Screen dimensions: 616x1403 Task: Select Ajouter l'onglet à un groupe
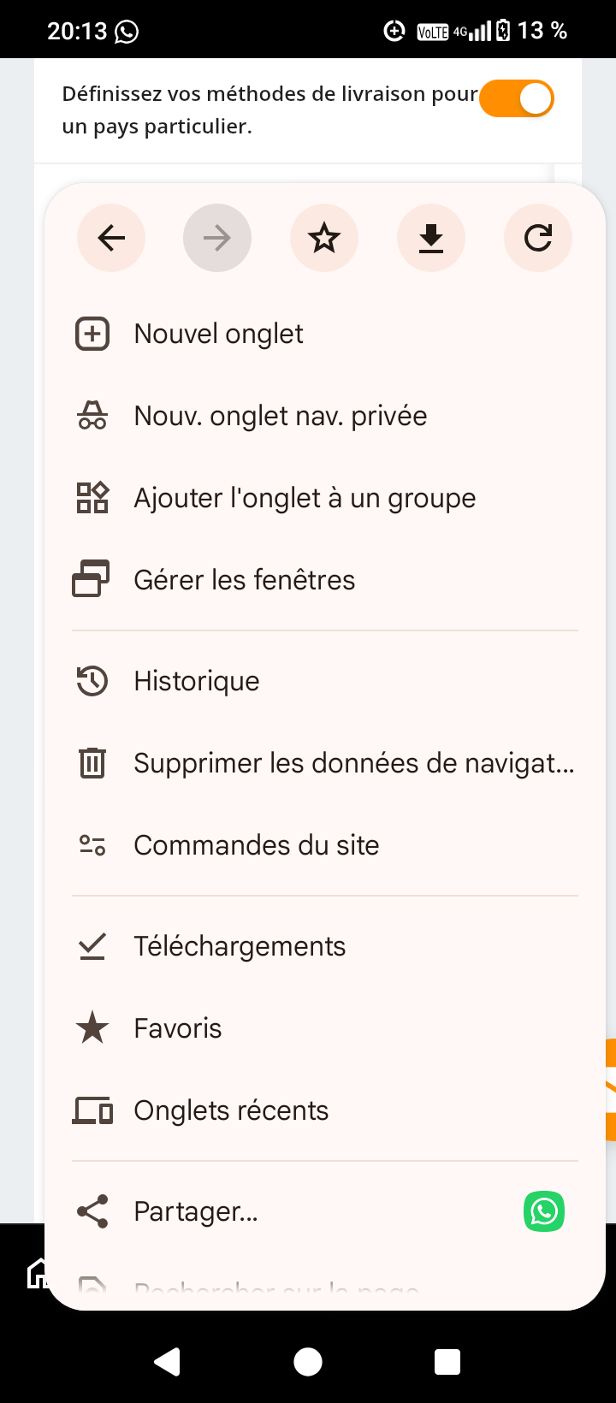click(325, 498)
